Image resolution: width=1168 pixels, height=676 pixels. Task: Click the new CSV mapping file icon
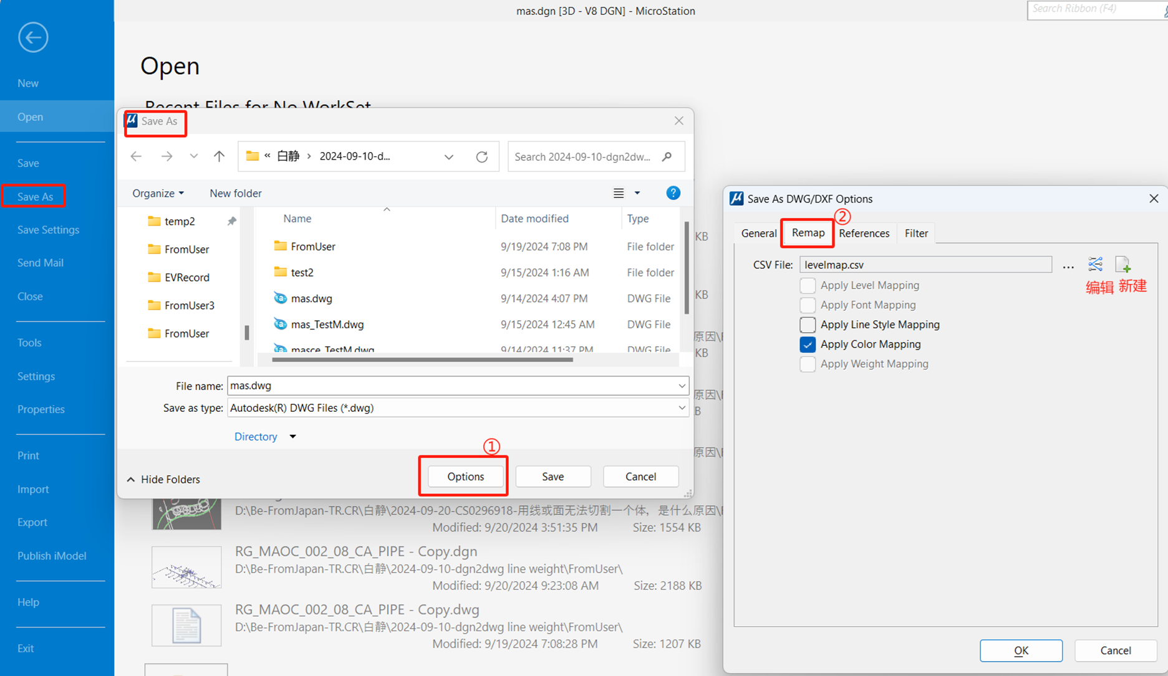point(1123,264)
